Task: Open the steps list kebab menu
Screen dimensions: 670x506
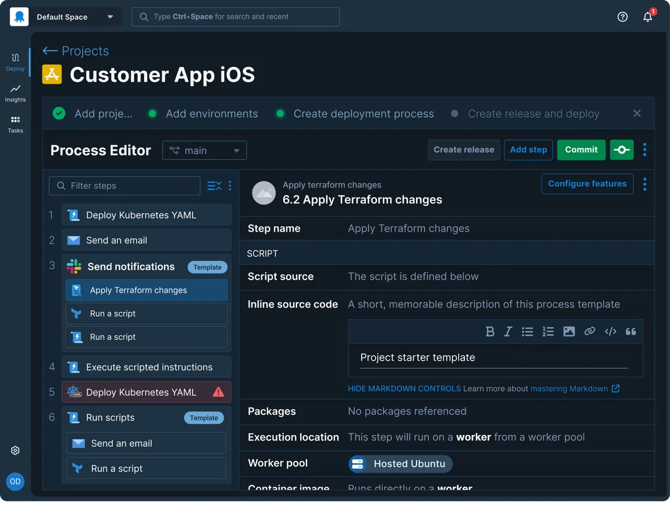Action: 229,186
